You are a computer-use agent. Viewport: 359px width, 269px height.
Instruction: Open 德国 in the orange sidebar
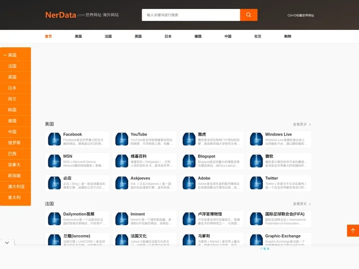[x=15, y=121]
